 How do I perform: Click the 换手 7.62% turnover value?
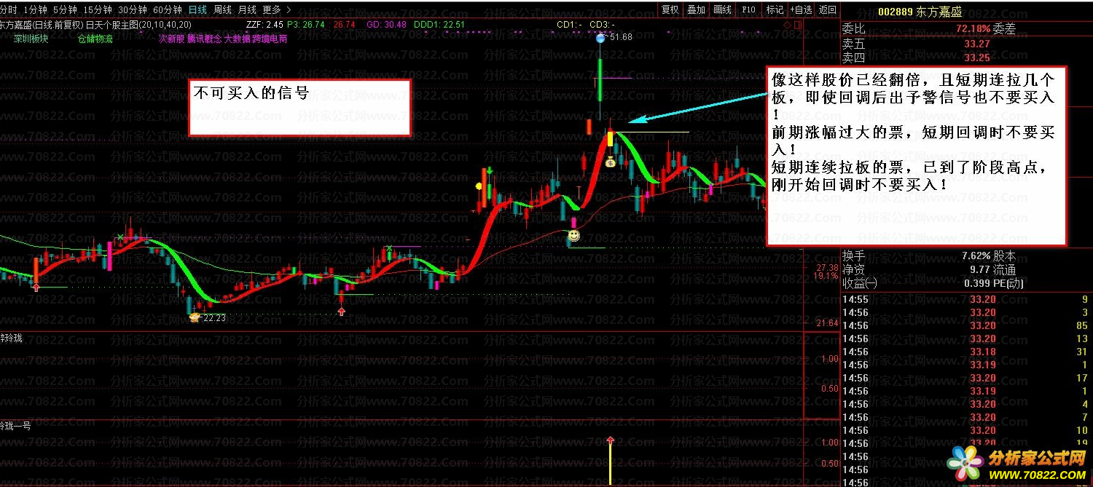[976, 256]
